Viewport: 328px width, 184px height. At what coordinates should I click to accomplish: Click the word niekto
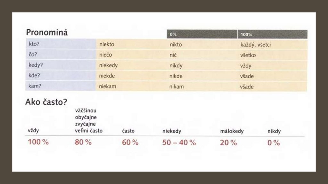tap(107, 45)
